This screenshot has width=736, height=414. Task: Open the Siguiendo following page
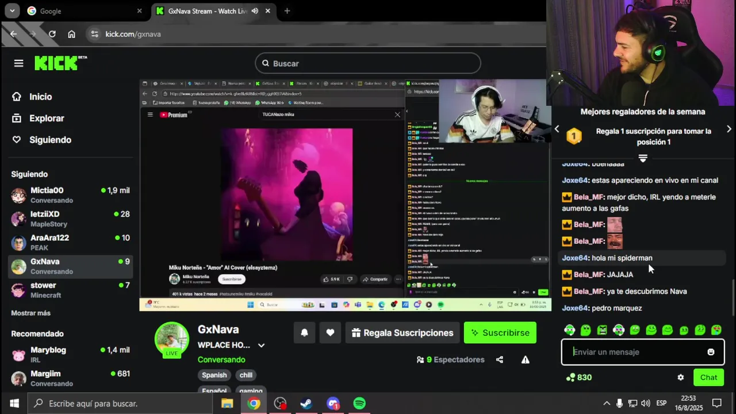coord(50,140)
